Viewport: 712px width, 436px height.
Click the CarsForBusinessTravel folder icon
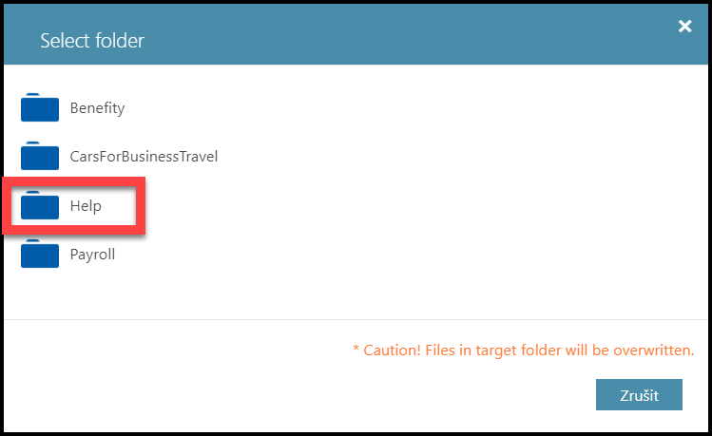[40, 157]
